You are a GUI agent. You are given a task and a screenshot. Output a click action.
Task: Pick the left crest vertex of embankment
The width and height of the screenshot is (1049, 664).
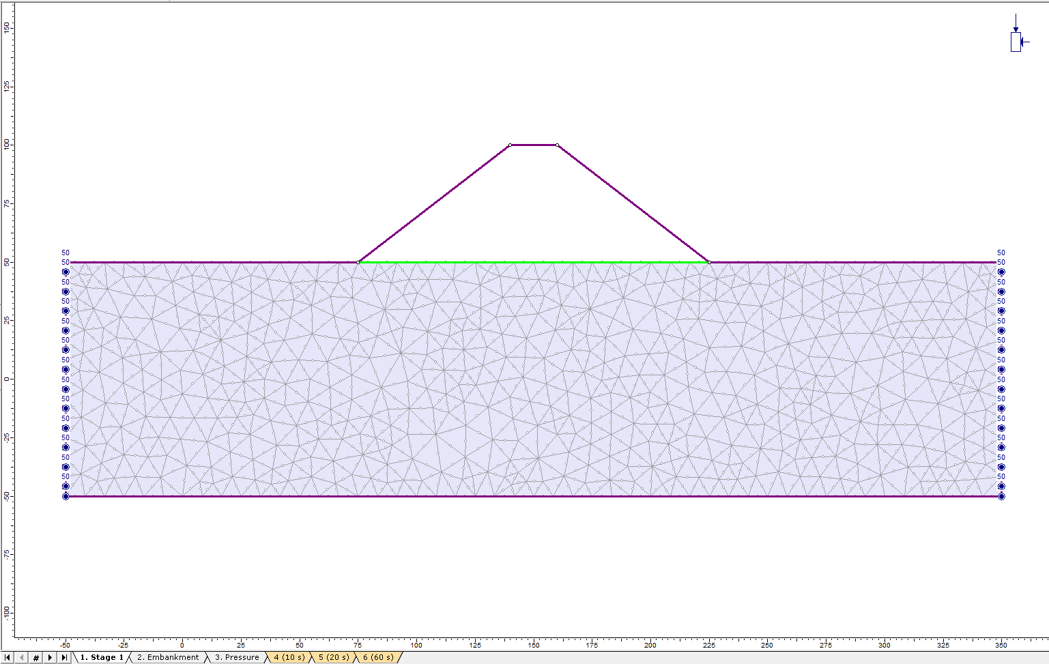(x=510, y=145)
